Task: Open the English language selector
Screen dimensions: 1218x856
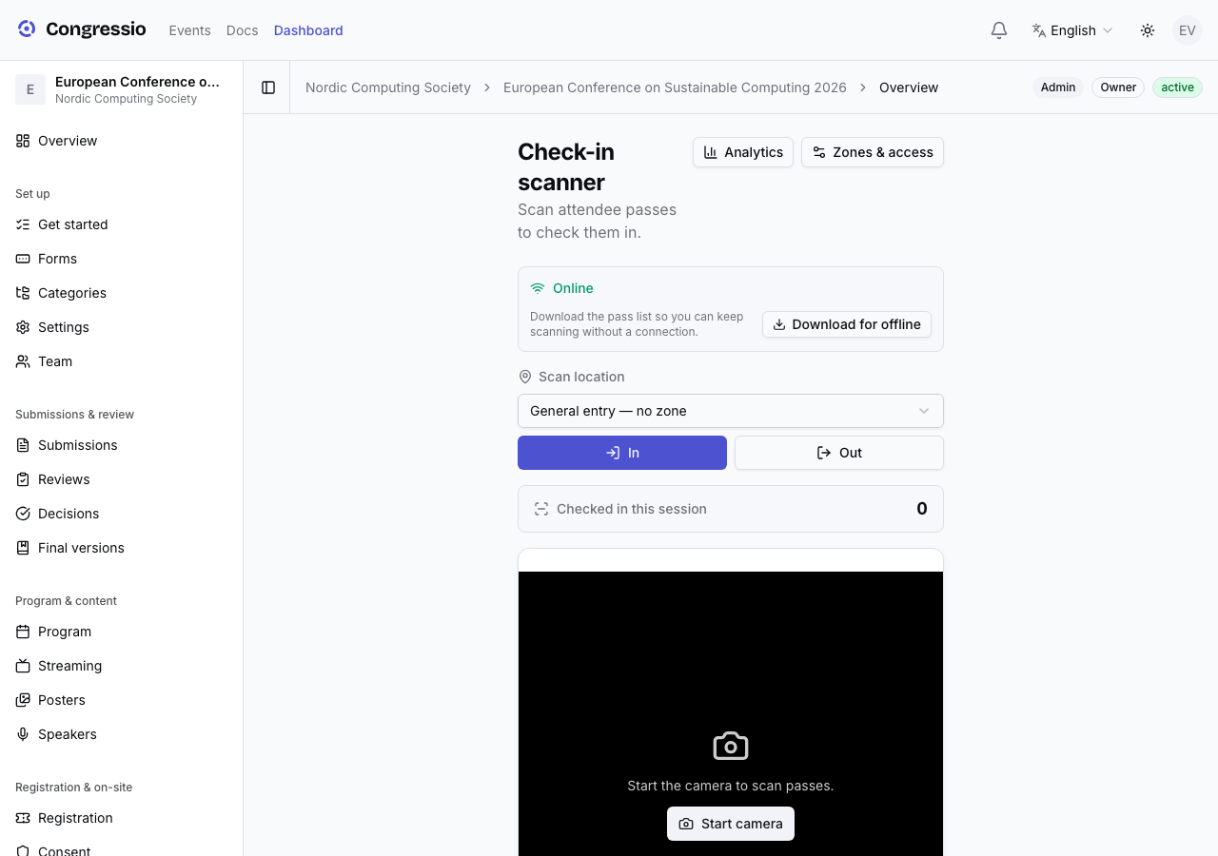Action: click(x=1072, y=30)
